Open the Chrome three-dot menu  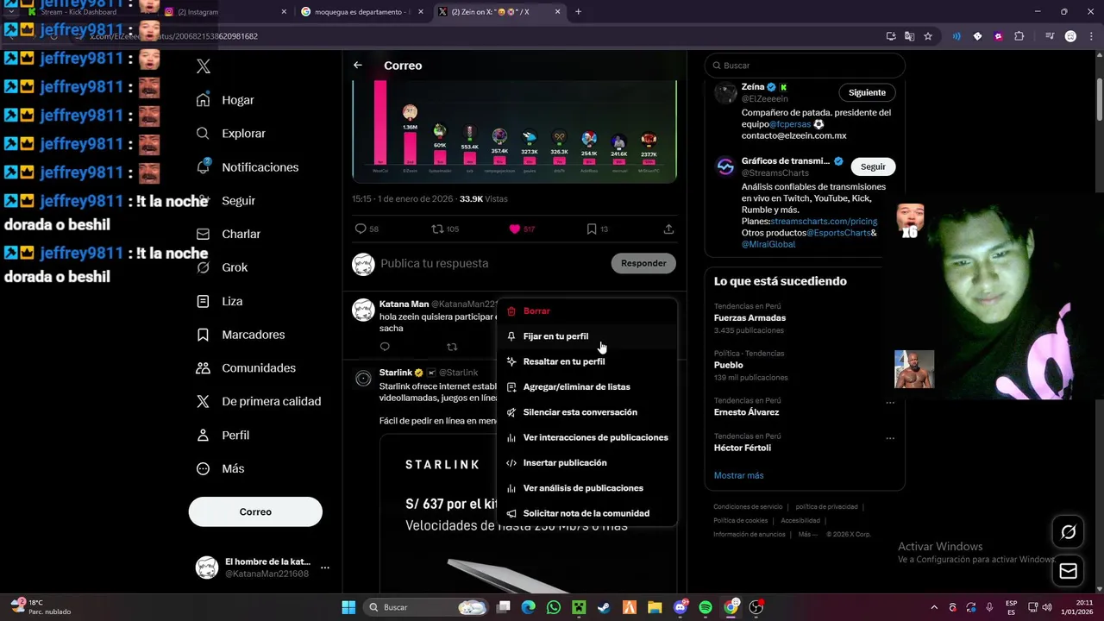click(x=1091, y=36)
